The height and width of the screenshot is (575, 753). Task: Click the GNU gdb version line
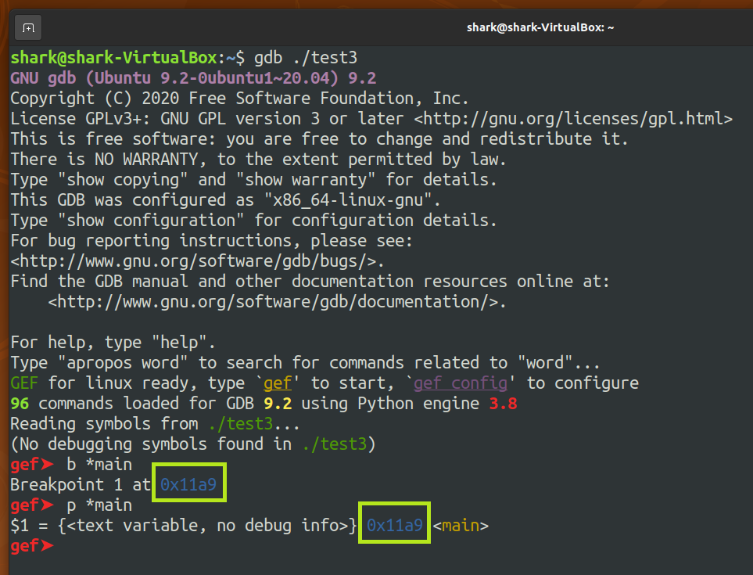tap(193, 77)
